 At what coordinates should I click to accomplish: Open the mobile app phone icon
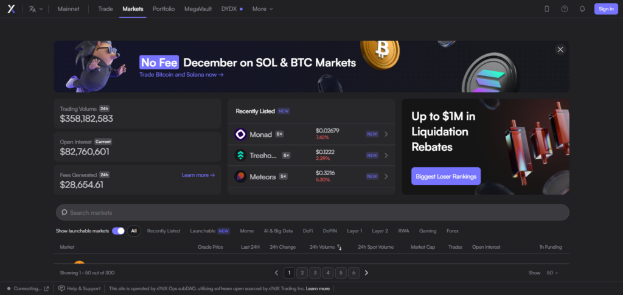click(x=546, y=9)
